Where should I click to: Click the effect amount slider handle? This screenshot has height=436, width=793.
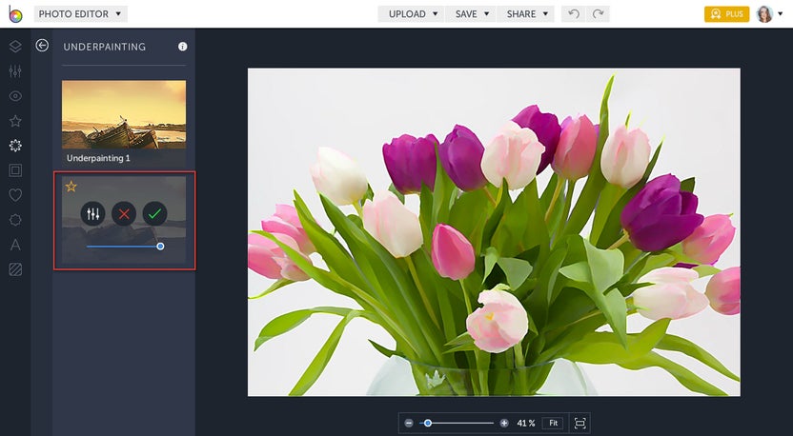click(x=160, y=247)
